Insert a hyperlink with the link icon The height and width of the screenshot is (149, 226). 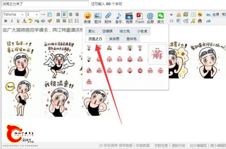tap(37, 21)
